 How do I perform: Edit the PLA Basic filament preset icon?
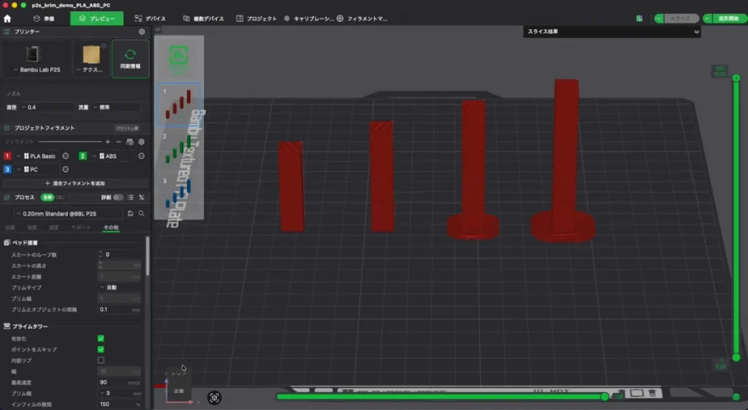(x=65, y=156)
